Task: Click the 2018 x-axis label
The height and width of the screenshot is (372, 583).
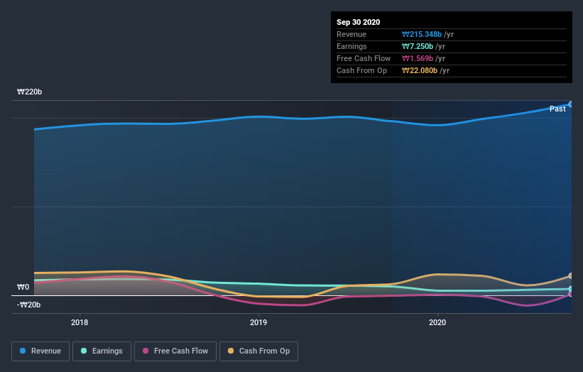Action: point(80,322)
